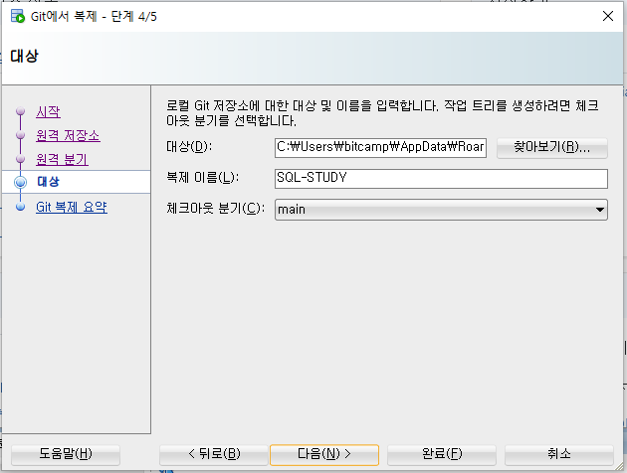Click the 대상(D): label

pos(189,146)
